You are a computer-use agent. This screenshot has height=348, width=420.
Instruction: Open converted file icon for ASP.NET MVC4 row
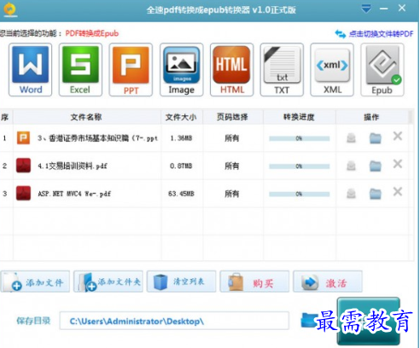pos(351,194)
